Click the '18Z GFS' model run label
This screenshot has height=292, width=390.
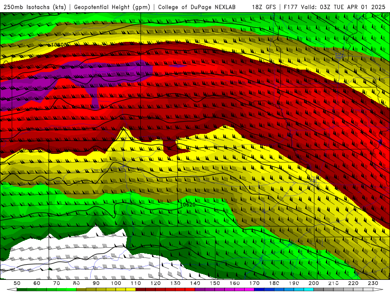click(x=264, y=7)
